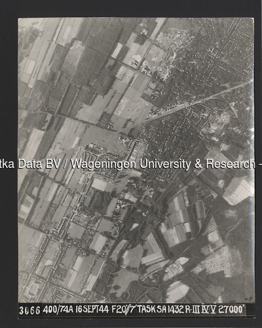Click the "400/74A" sortie caption text

[58, 310]
